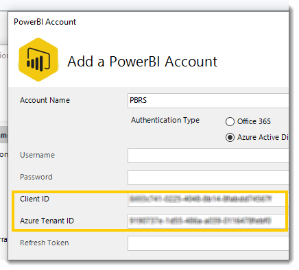Click the yellow PowerBI hexagon logo
Viewport: 299px width, 270px height.
(38, 60)
